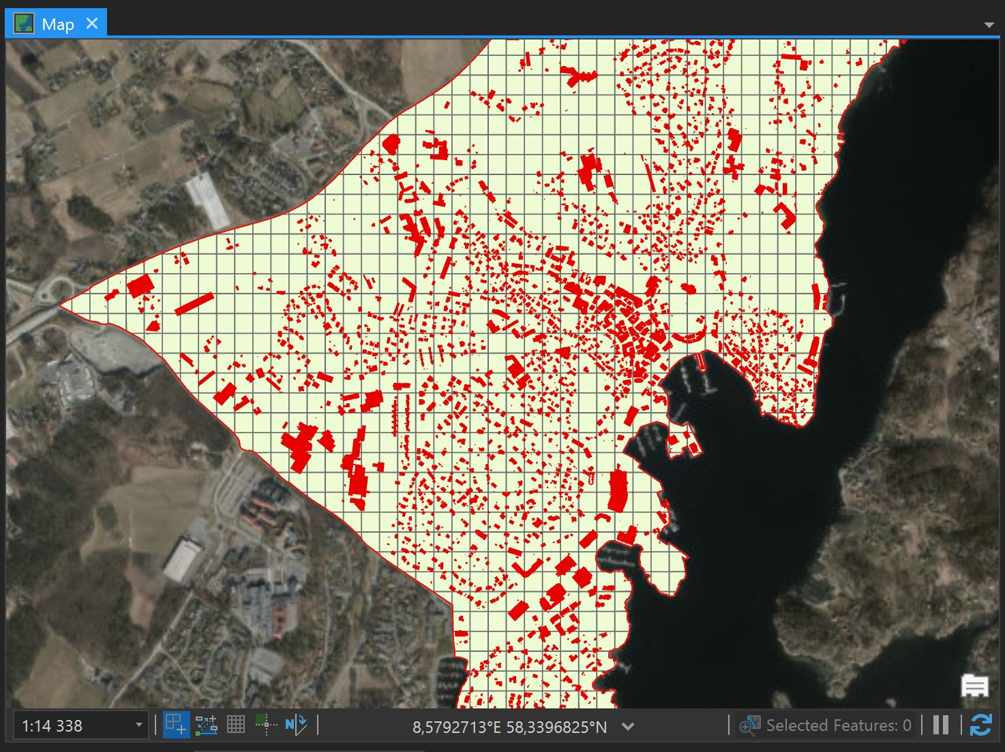Toggle map Constraints icon

tap(206, 725)
